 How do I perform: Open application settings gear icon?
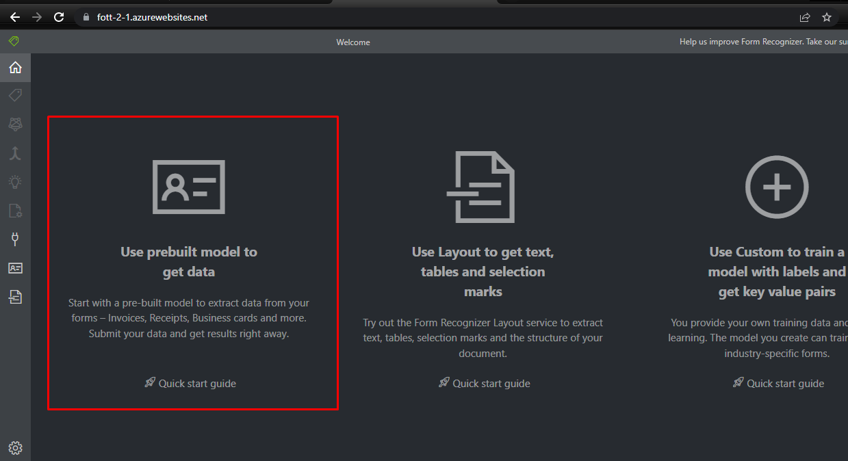pos(15,448)
